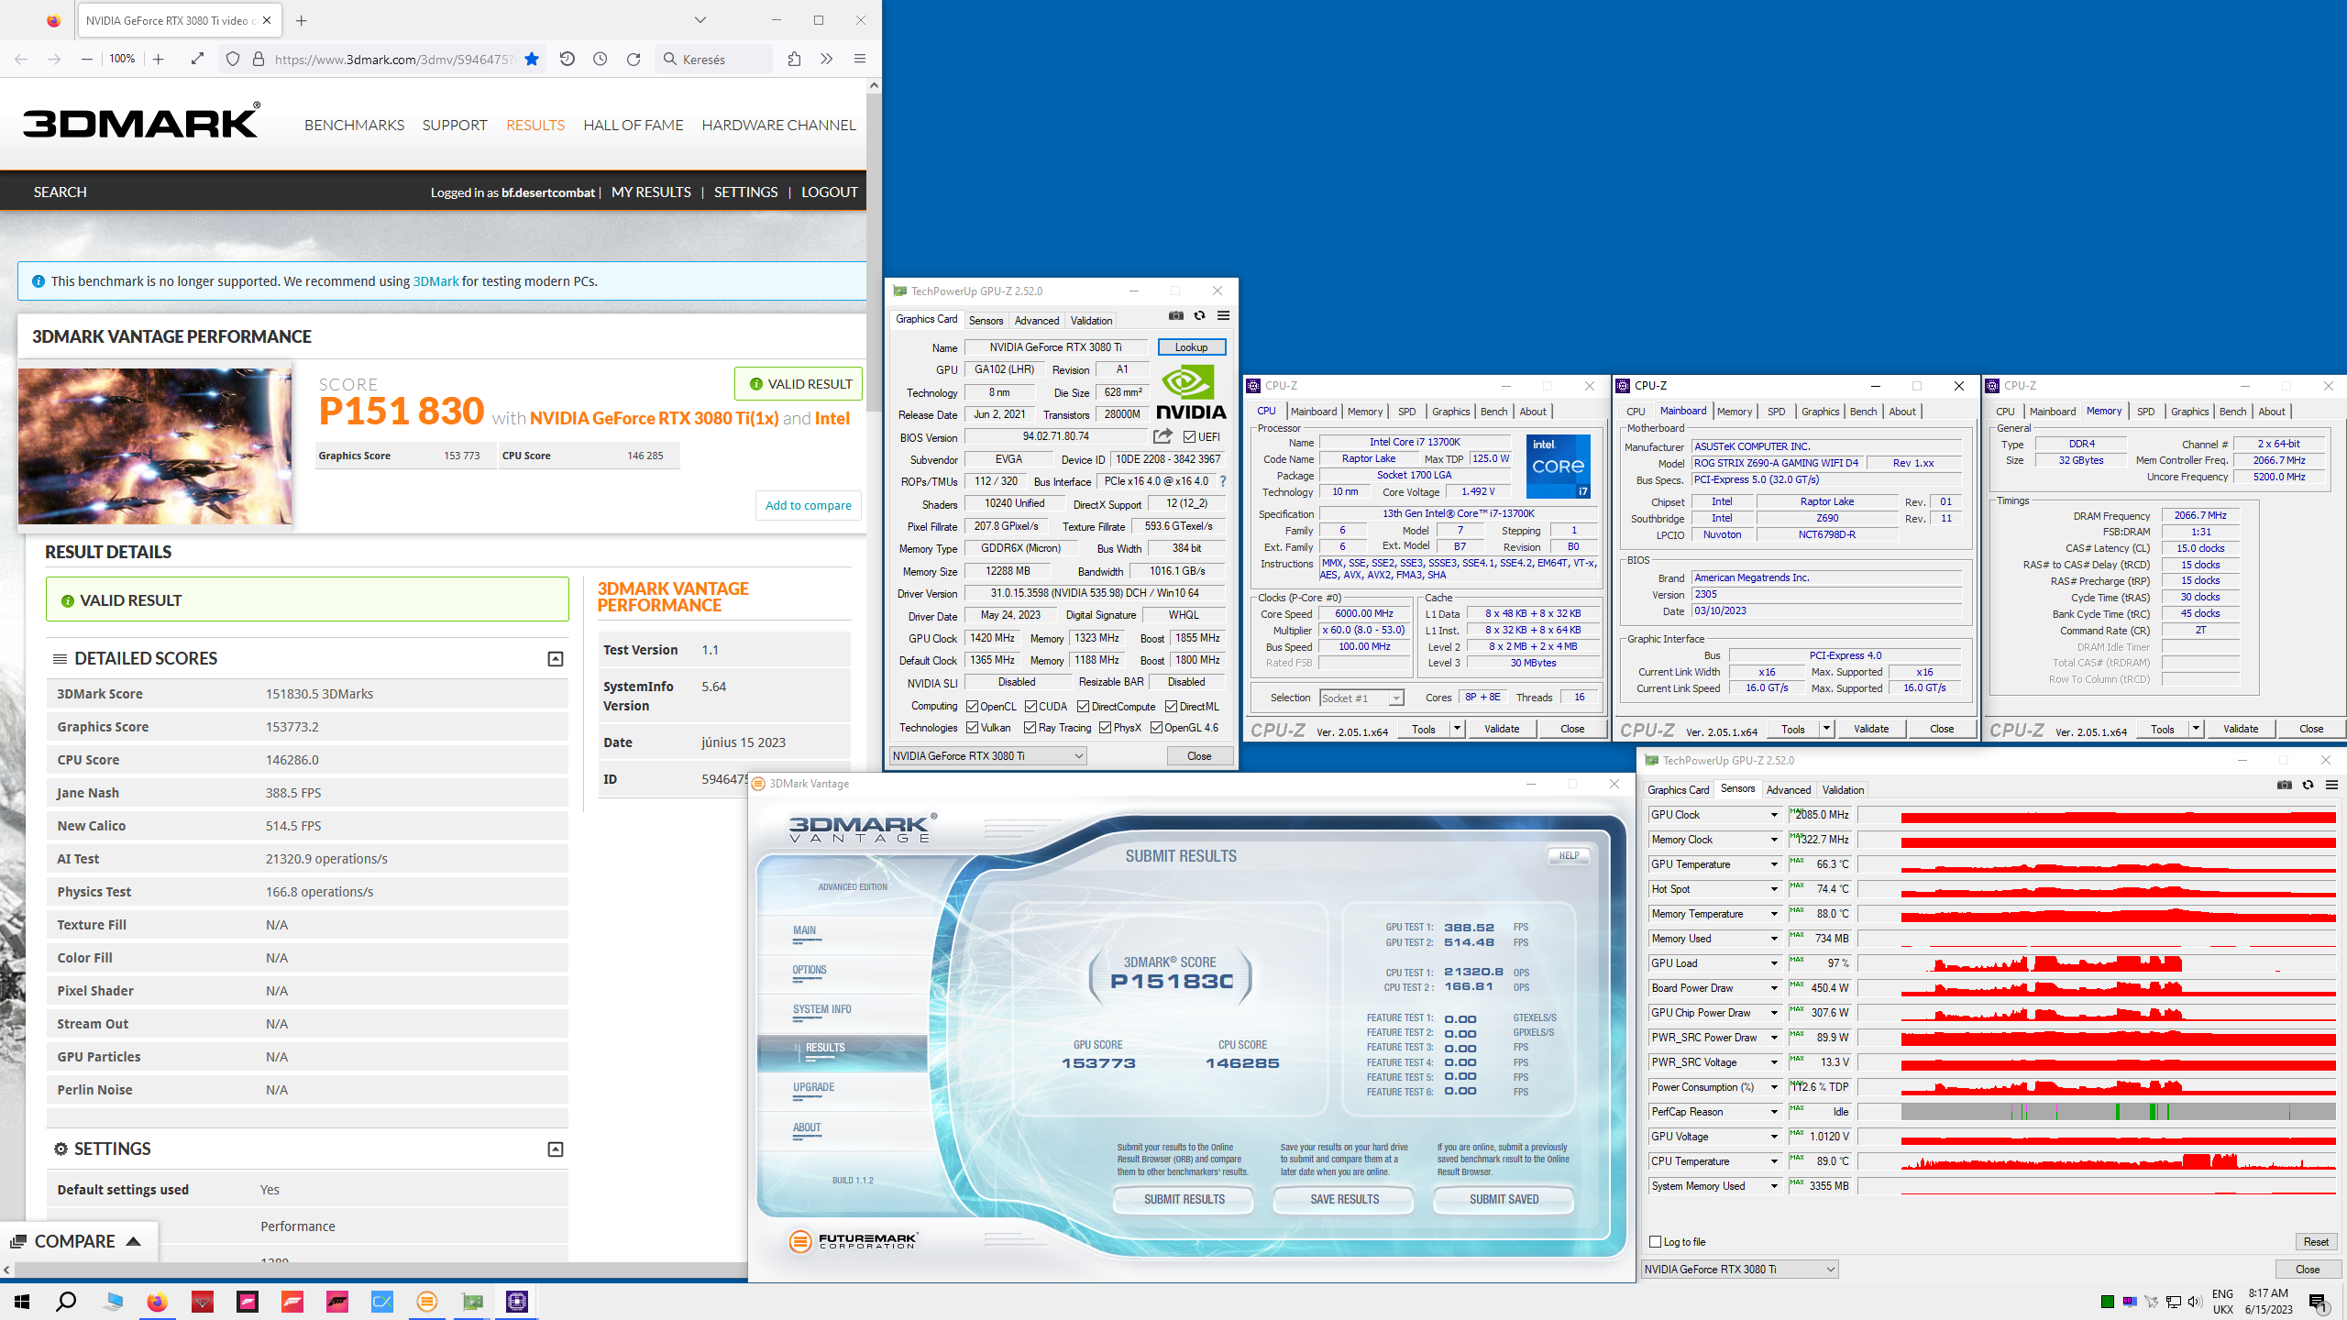Screen dimensions: 2347x1320
Task: Switch to SPD tab in CPU-Z Memory window
Action: coord(2145,412)
